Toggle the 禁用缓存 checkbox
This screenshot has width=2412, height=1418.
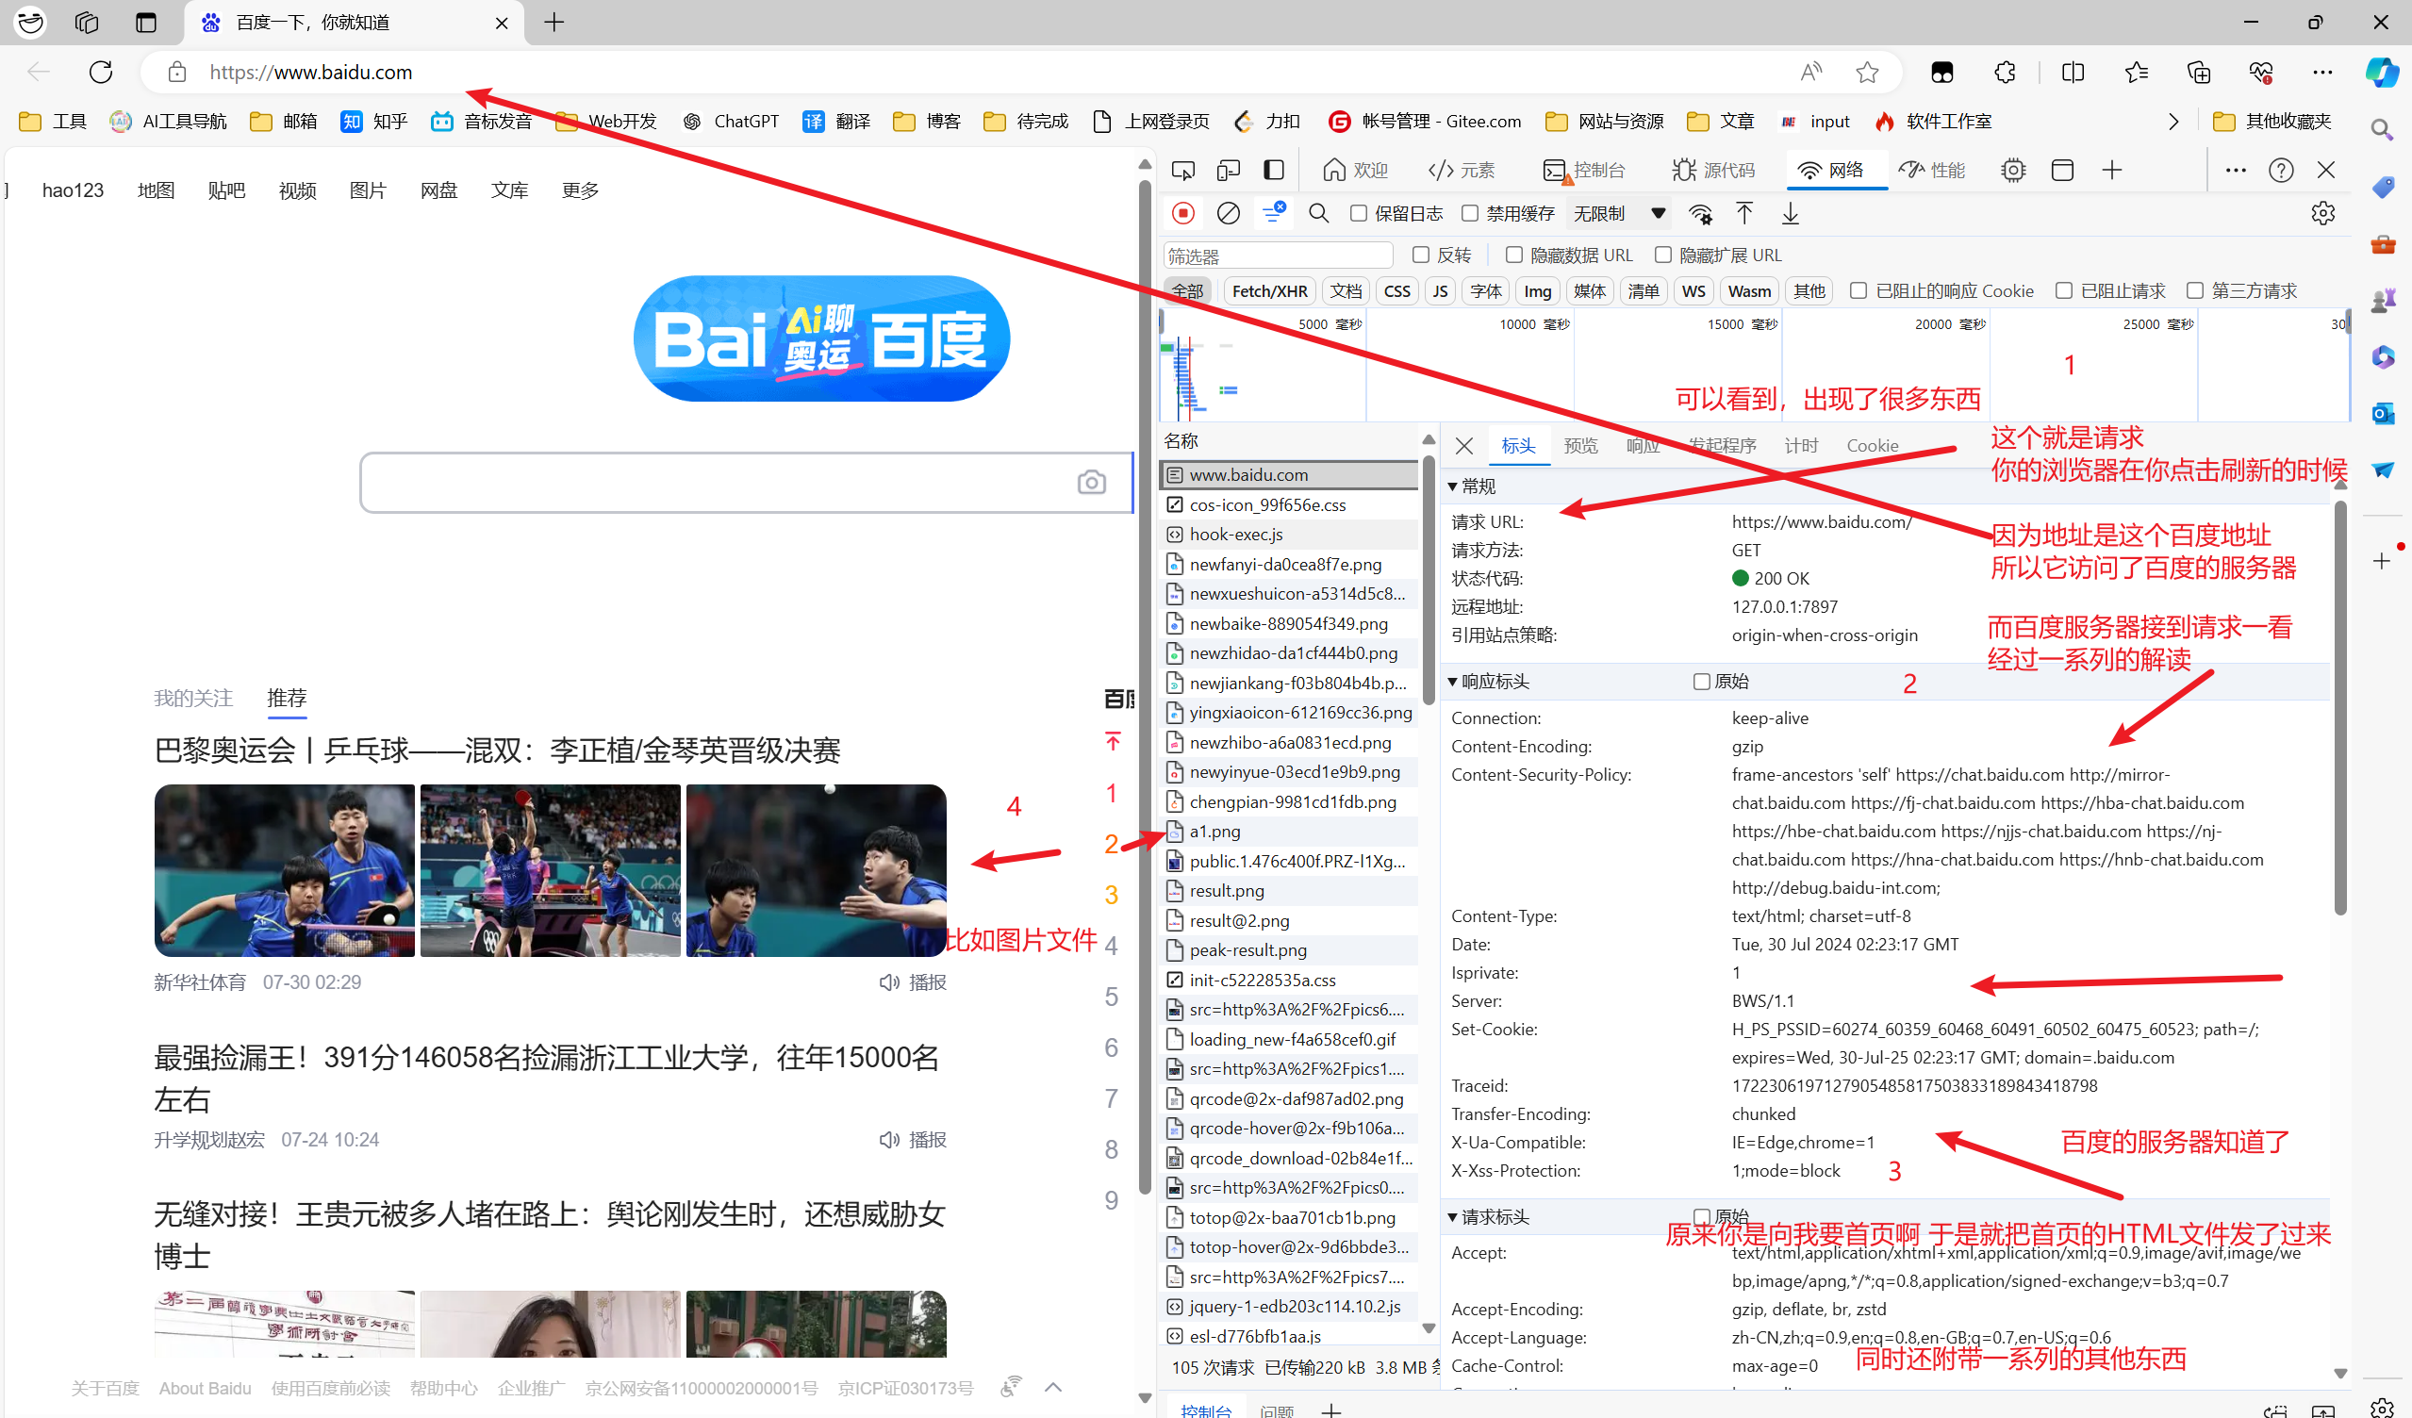1470,213
